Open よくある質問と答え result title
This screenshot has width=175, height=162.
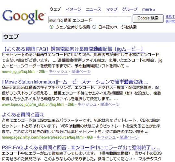[x=23, y=115]
